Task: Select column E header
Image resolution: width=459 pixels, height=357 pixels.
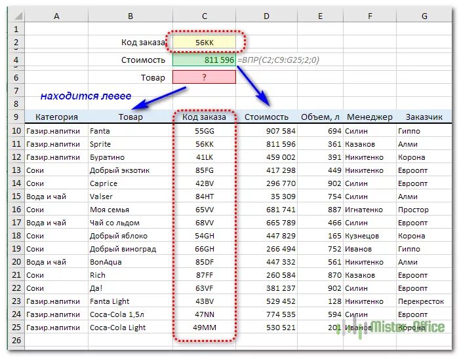Action: [x=320, y=16]
